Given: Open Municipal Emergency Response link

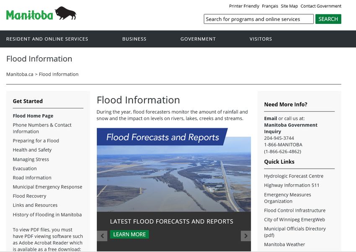Looking at the screenshot, I should coord(47,187).
